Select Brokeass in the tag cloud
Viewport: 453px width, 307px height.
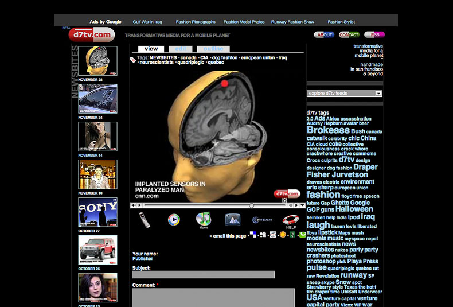[x=328, y=130]
